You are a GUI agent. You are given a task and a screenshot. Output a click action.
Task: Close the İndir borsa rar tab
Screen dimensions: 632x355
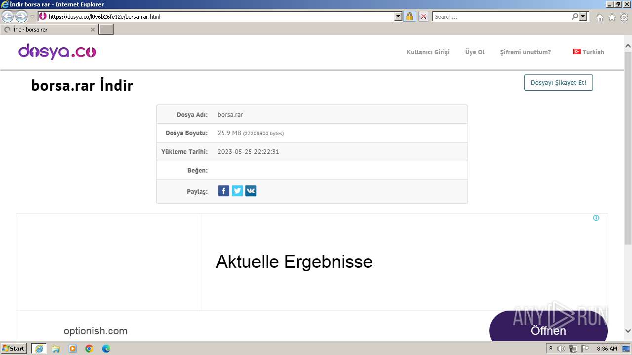(92, 30)
